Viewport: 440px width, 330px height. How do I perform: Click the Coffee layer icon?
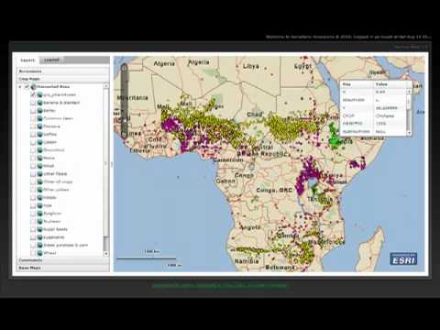pyautogui.click(x=39, y=134)
